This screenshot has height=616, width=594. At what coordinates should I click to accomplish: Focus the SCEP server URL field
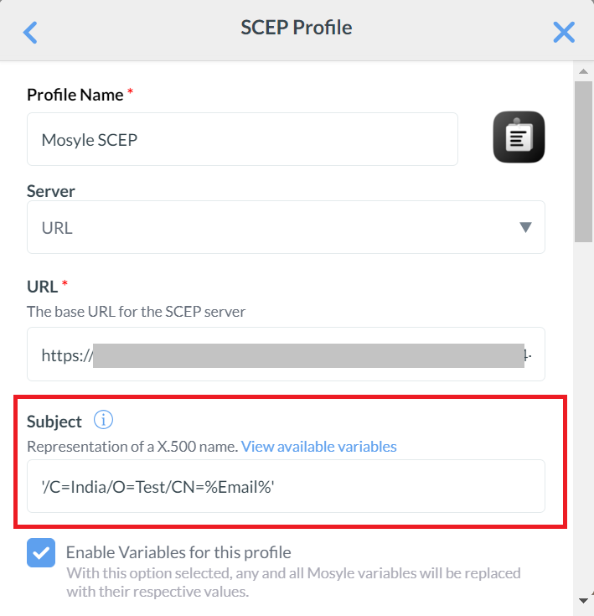286,355
